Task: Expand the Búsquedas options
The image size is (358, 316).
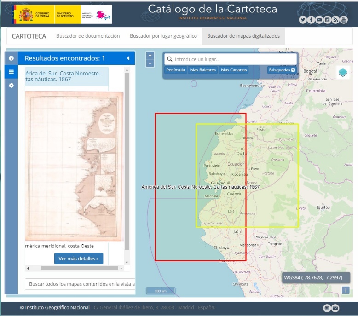Action: coord(282,70)
